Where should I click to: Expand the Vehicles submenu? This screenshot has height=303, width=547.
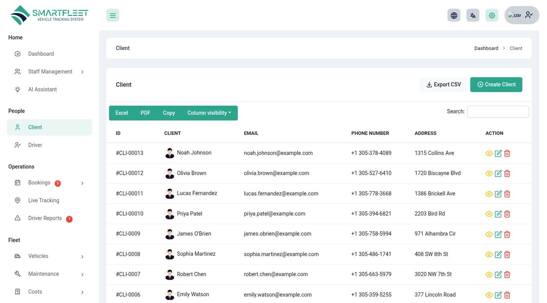49,256
